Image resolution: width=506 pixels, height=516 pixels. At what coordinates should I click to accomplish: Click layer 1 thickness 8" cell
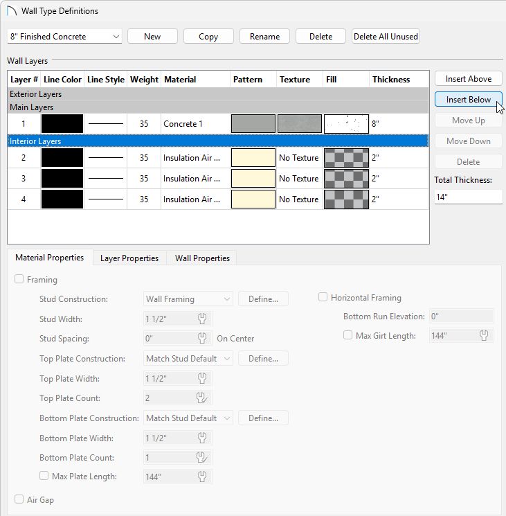click(399, 124)
